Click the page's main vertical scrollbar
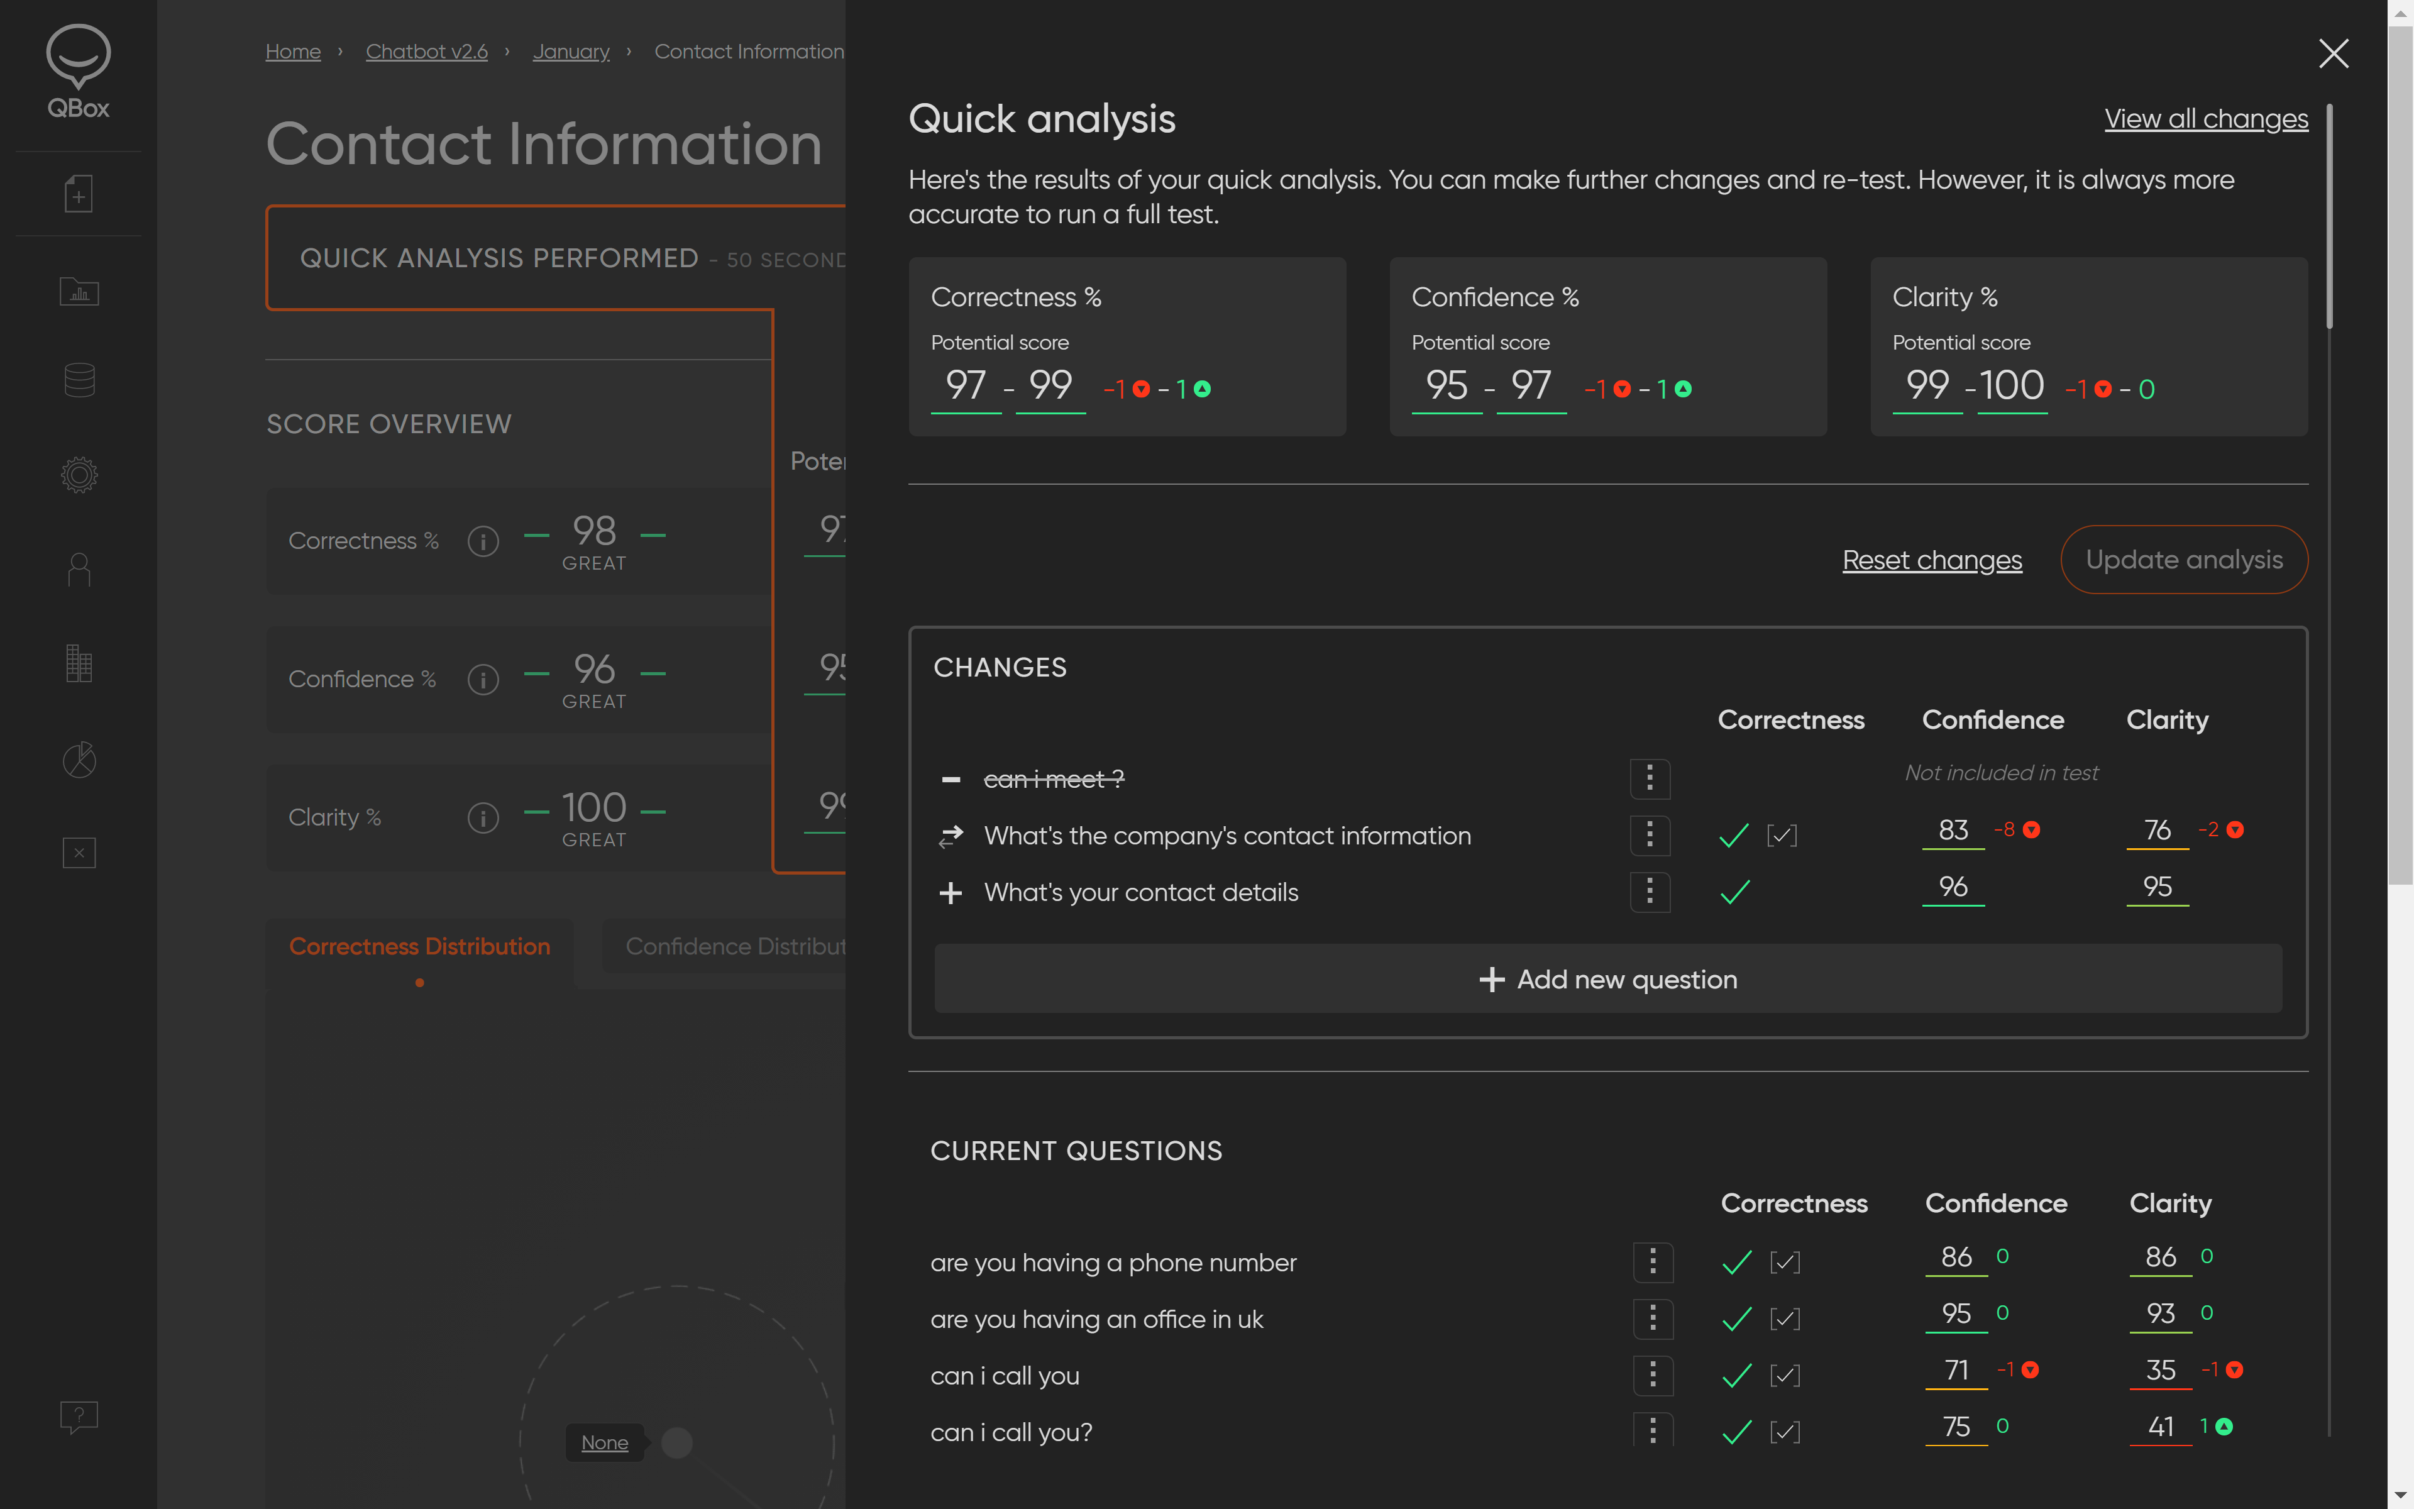 coord(2400,454)
